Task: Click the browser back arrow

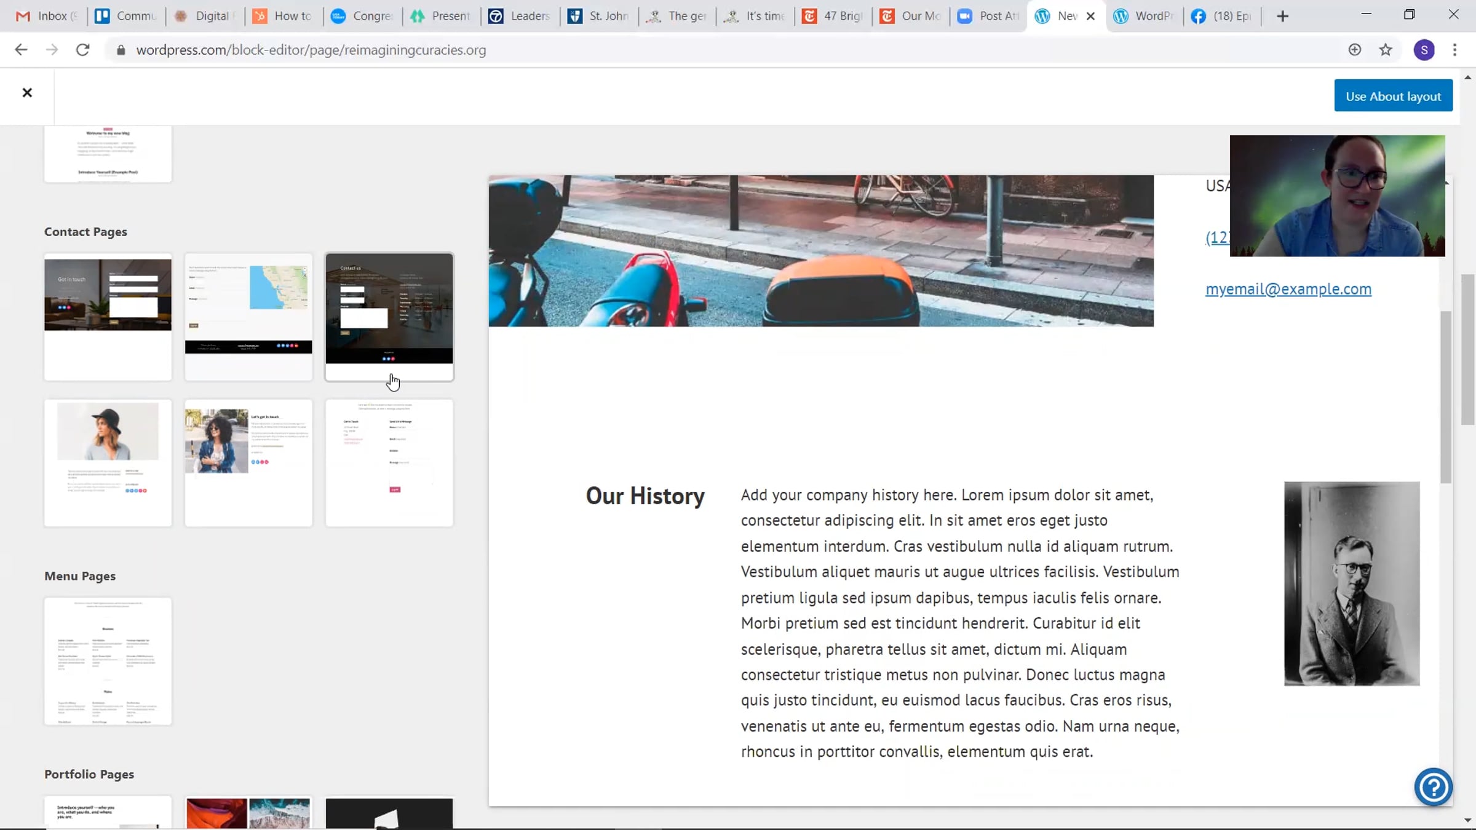Action: pos(21,50)
